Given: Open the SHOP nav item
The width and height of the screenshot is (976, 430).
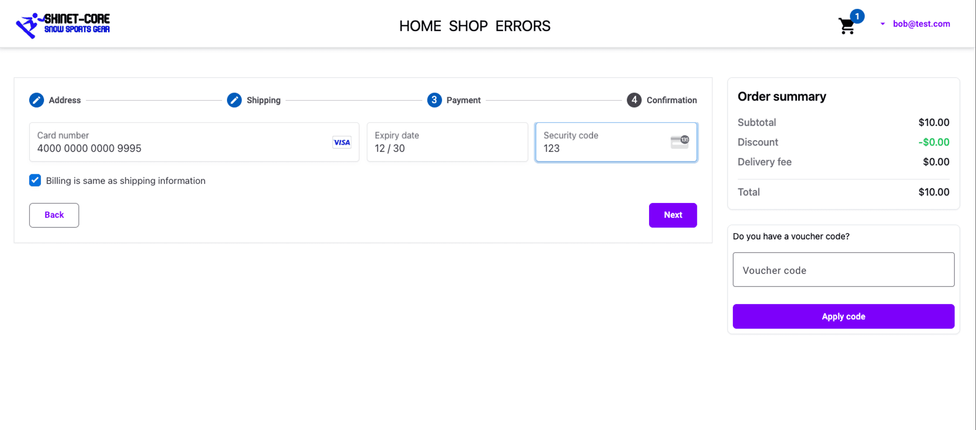Looking at the screenshot, I should 468,26.
